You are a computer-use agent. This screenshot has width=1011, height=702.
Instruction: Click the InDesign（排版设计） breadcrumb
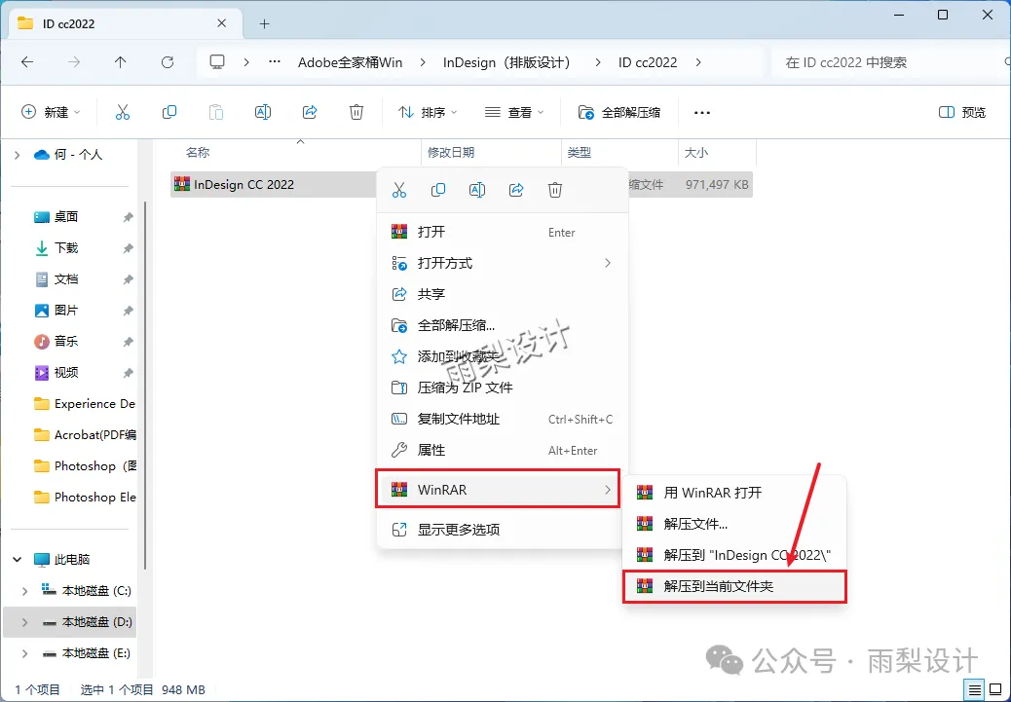[x=507, y=62]
